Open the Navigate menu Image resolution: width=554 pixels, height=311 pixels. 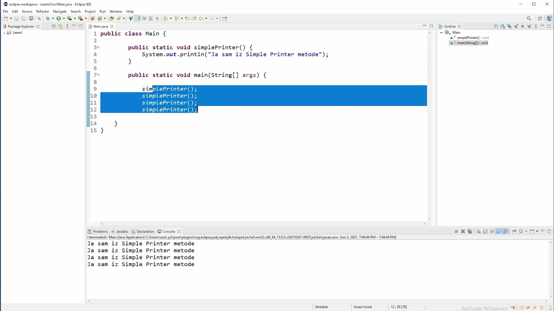(x=60, y=11)
